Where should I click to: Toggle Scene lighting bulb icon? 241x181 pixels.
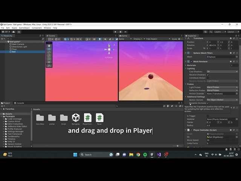[x=100, y=39]
